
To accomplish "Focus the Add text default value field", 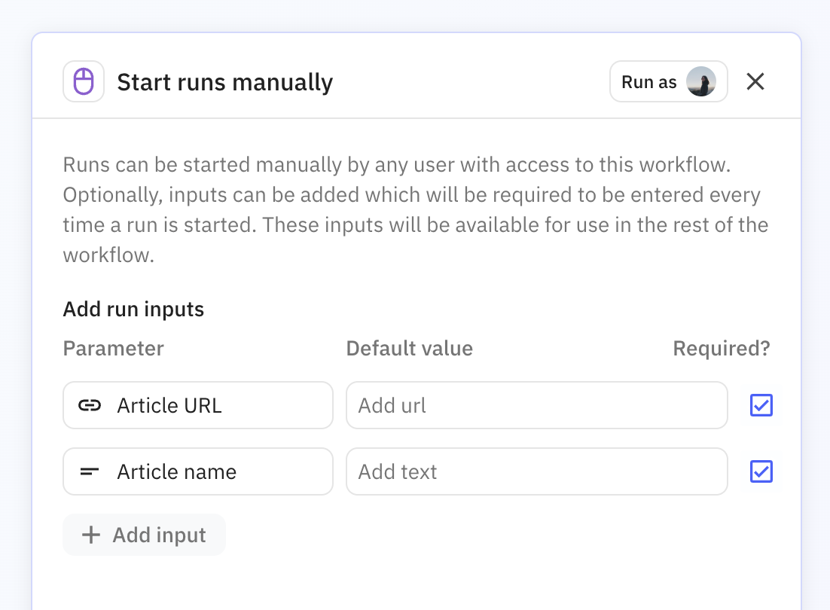I will tap(536, 472).
